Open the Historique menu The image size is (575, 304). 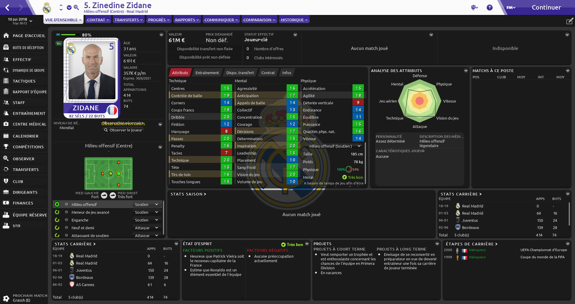[x=294, y=20]
